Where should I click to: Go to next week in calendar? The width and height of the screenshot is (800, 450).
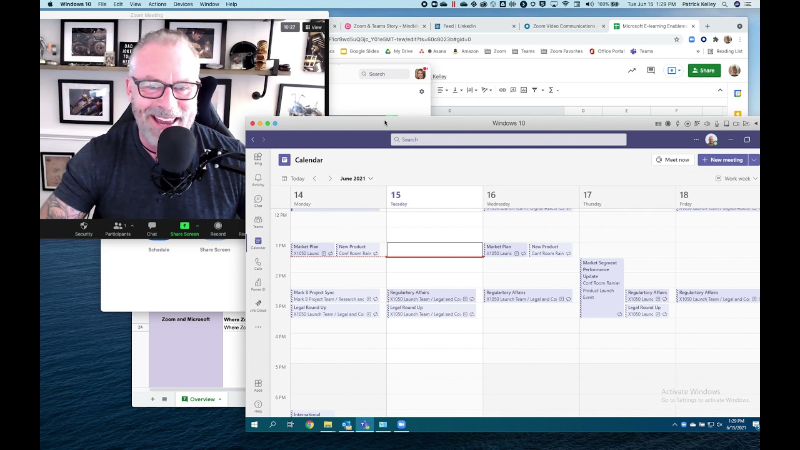pos(330,179)
